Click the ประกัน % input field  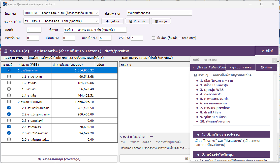tap(69, 38)
